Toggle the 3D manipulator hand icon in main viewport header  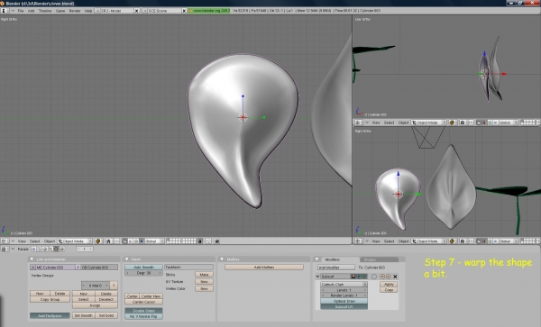(x=124, y=241)
